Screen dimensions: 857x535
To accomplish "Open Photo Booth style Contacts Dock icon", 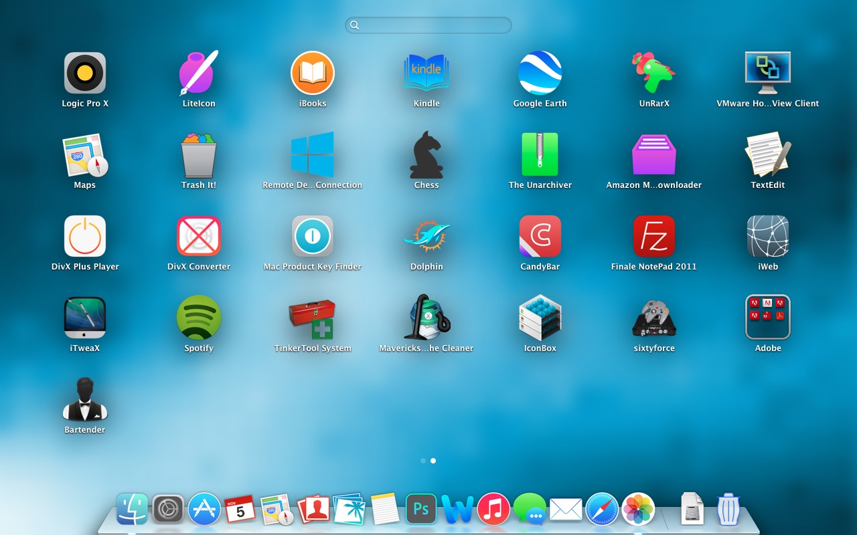I will tap(313, 510).
